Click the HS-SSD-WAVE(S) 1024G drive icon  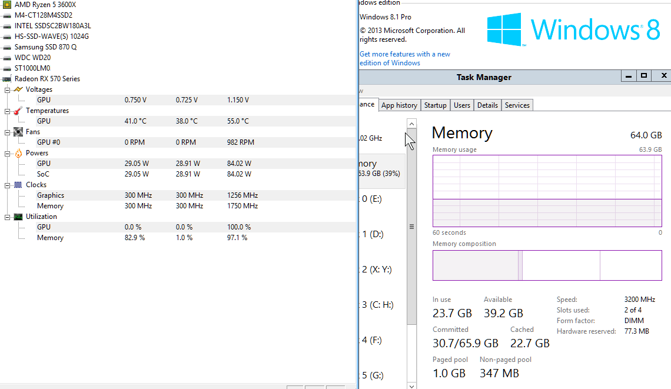(x=7, y=37)
